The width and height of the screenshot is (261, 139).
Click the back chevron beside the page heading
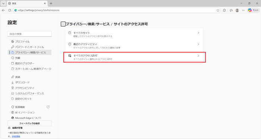63,24
